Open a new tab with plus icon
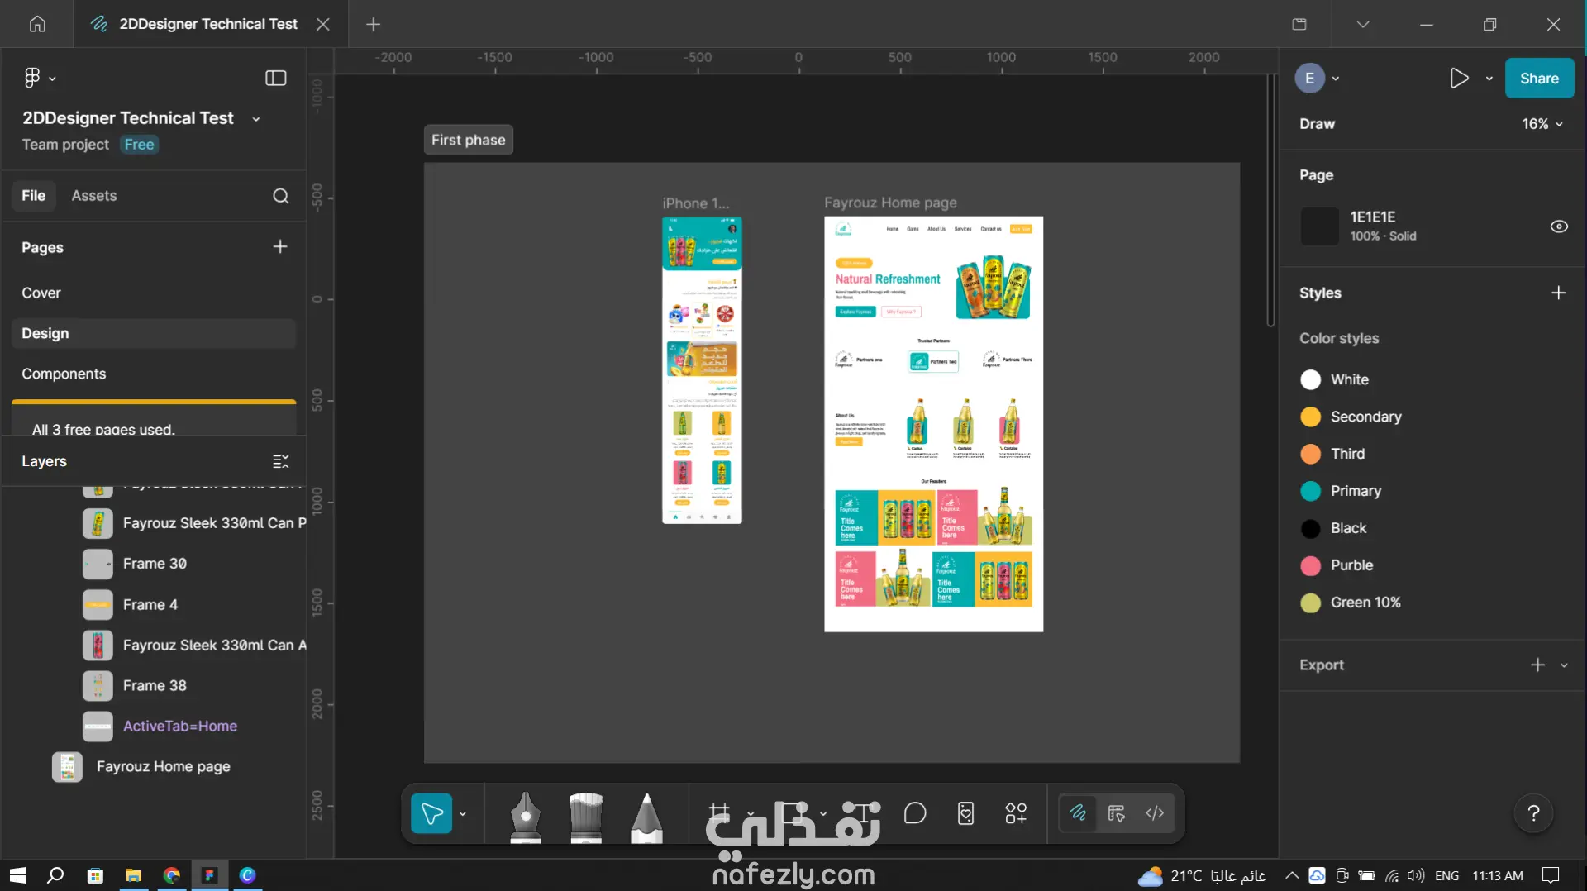 click(373, 24)
